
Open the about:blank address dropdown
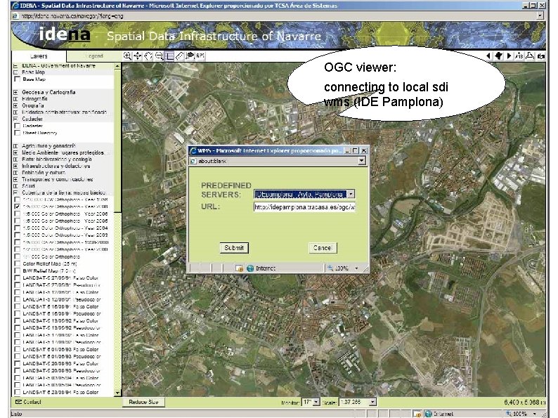coord(361,161)
